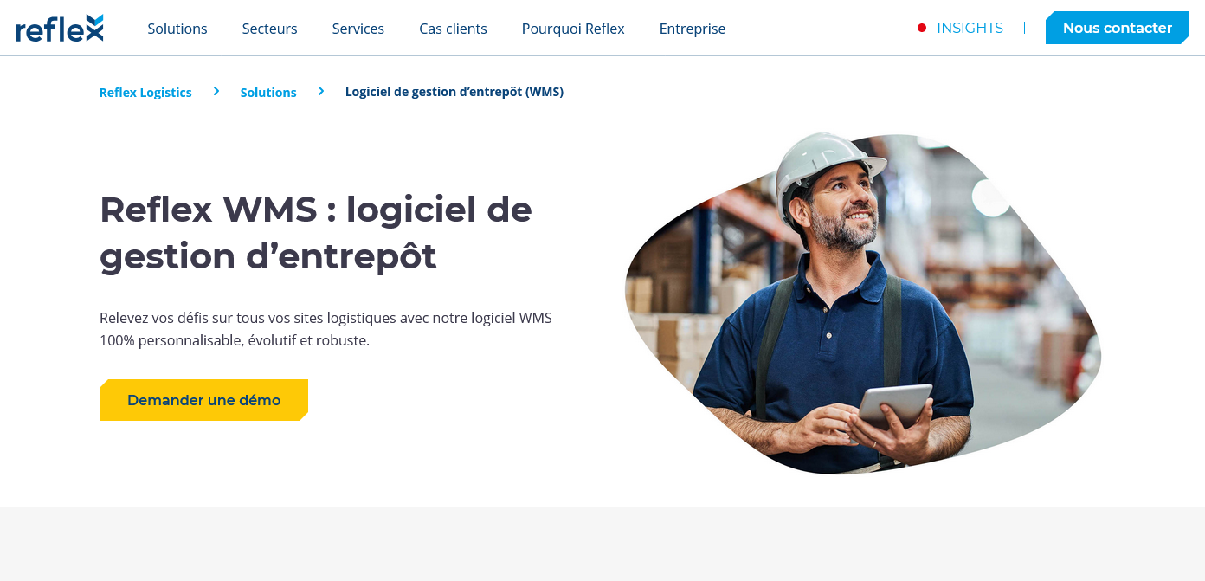Click the Reflex WMS main heading
1205x581 pixels.
tap(316, 233)
